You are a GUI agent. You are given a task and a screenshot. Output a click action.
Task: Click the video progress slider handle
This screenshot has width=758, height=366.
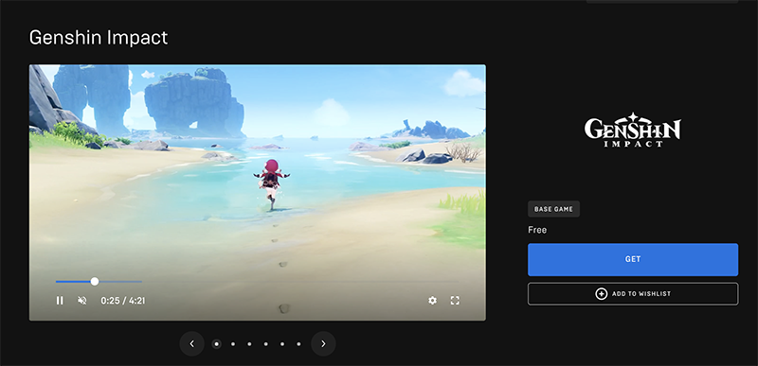point(95,281)
